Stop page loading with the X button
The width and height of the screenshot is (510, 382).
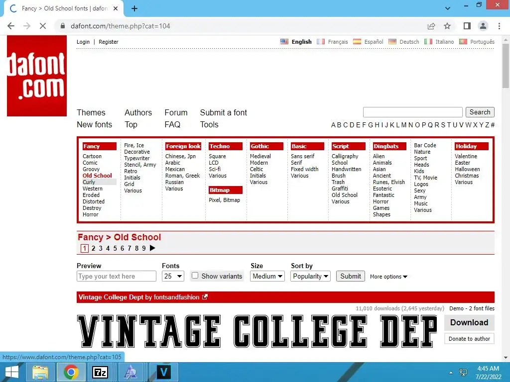pos(43,26)
